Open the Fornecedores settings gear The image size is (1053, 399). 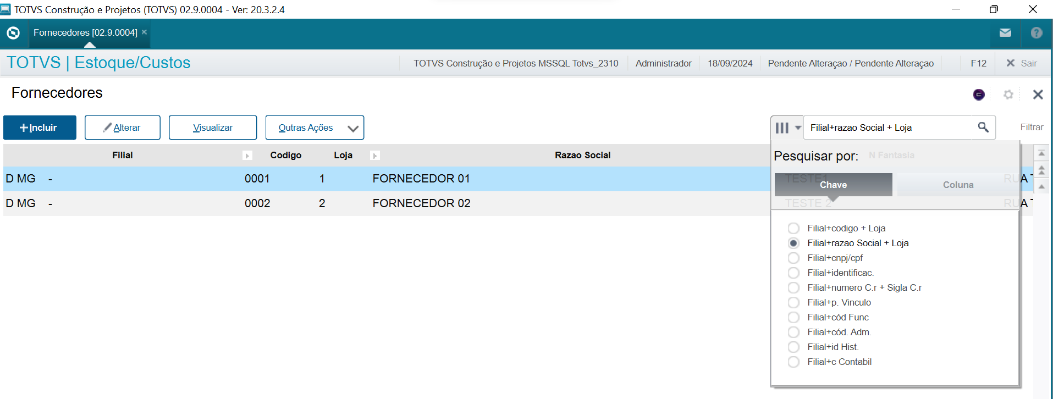(x=1008, y=95)
